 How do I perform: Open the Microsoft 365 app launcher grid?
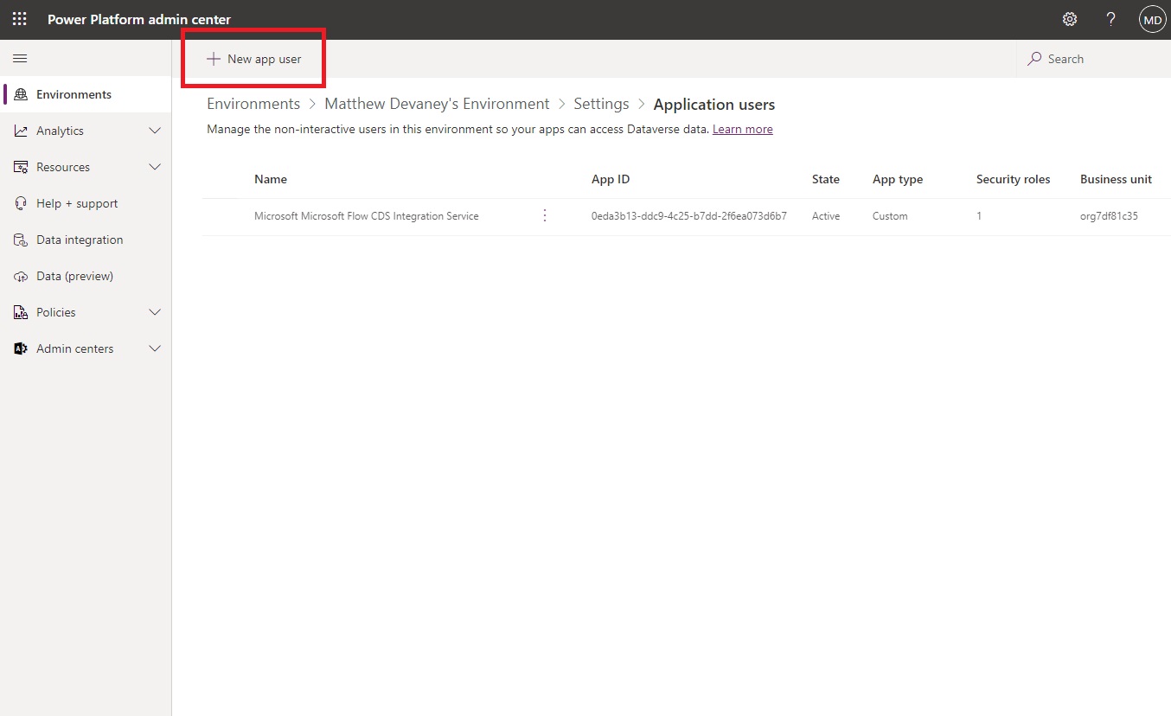19,19
